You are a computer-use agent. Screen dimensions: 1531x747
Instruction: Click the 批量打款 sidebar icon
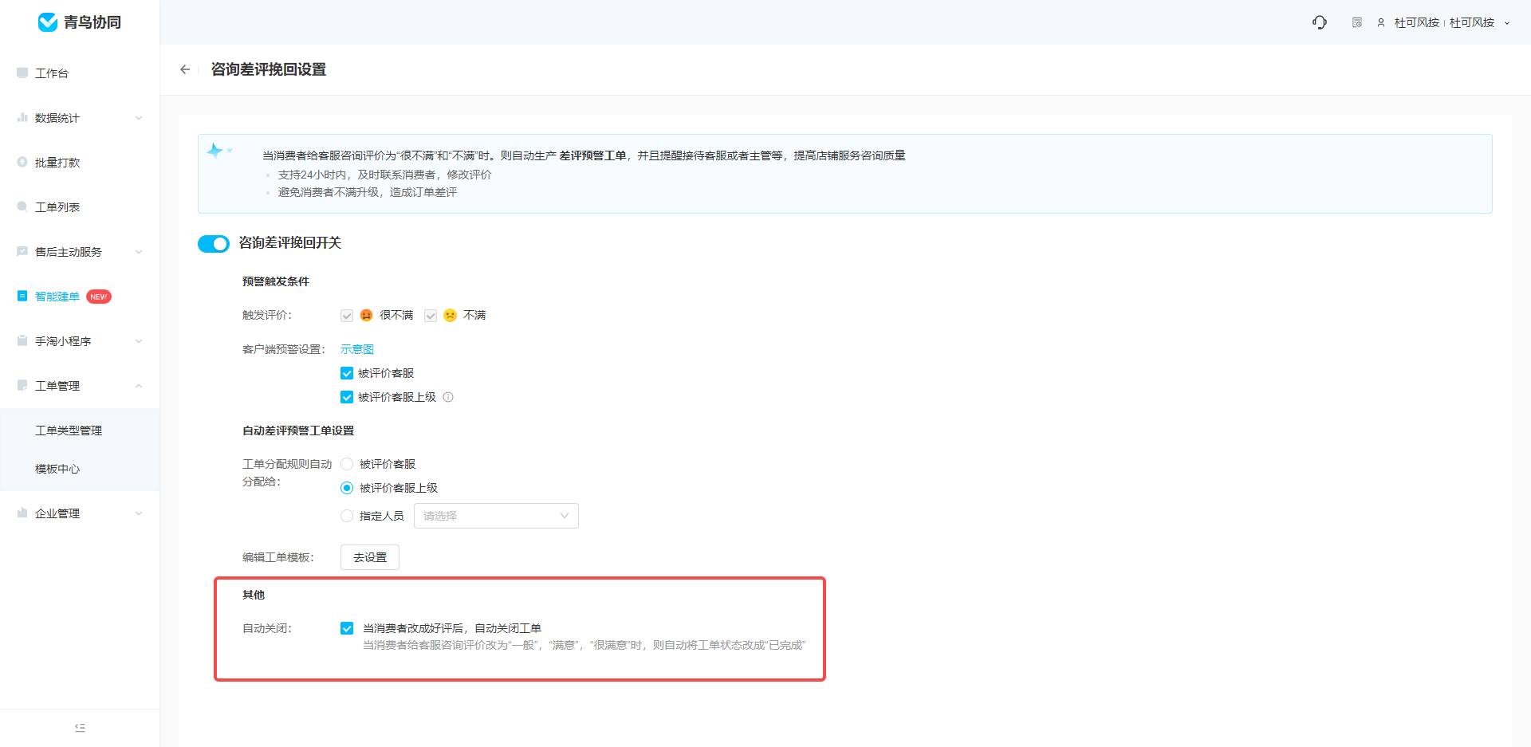point(22,162)
